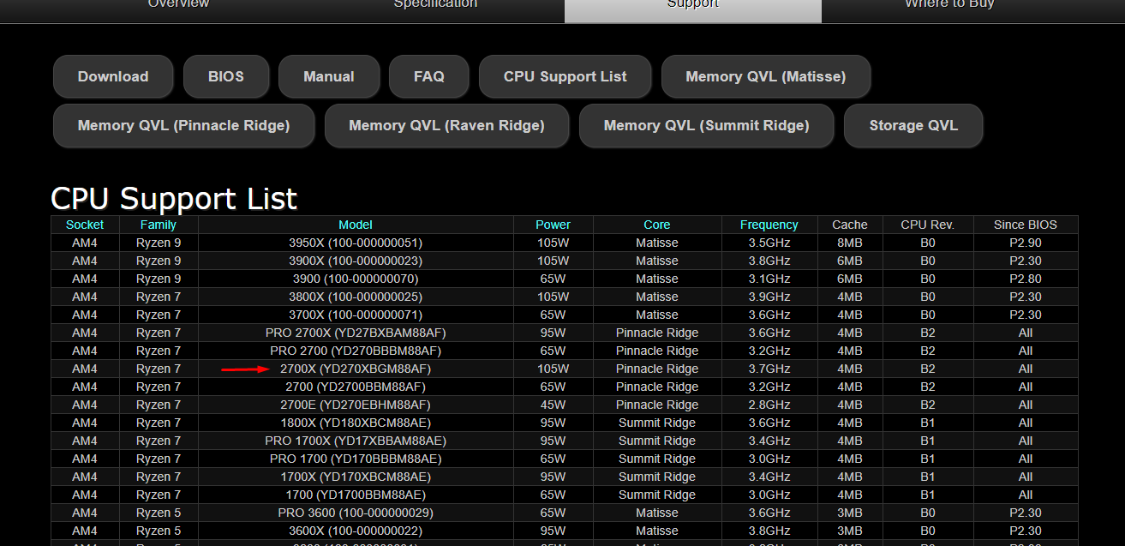
Task: Select the PRO 2700 (YD270BBBM88AF) cell
Action: [356, 351]
